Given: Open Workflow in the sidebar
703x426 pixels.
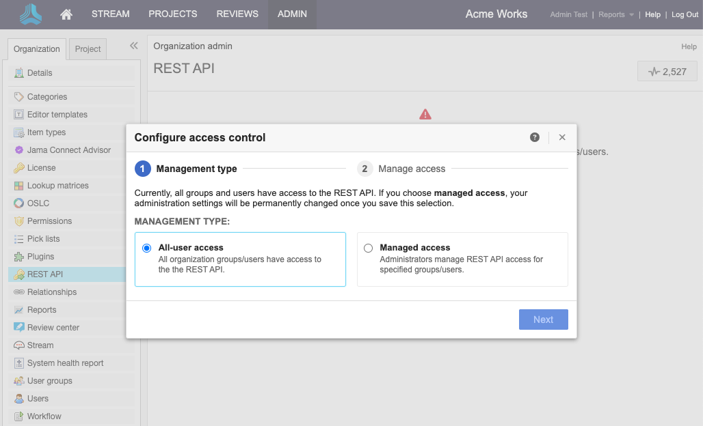Looking at the screenshot, I should click(71, 416).
